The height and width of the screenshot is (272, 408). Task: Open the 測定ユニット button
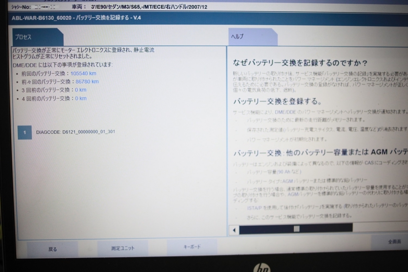click(x=123, y=249)
